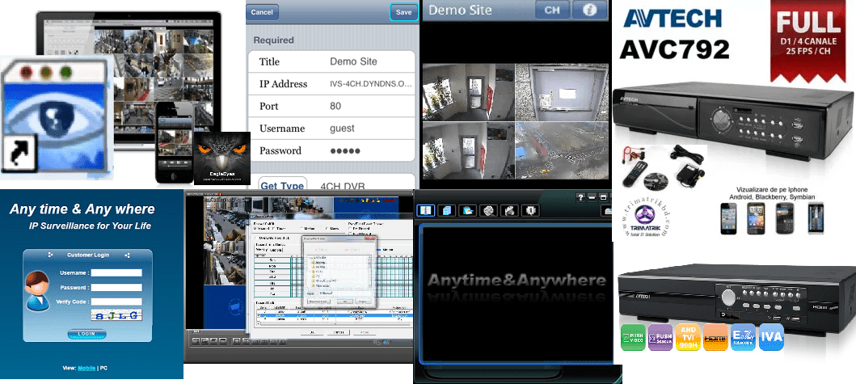Image resolution: width=856 pixels, height=384 pixels.
Task: Click the Username field in Customer Login
Action: coord(117,272)
